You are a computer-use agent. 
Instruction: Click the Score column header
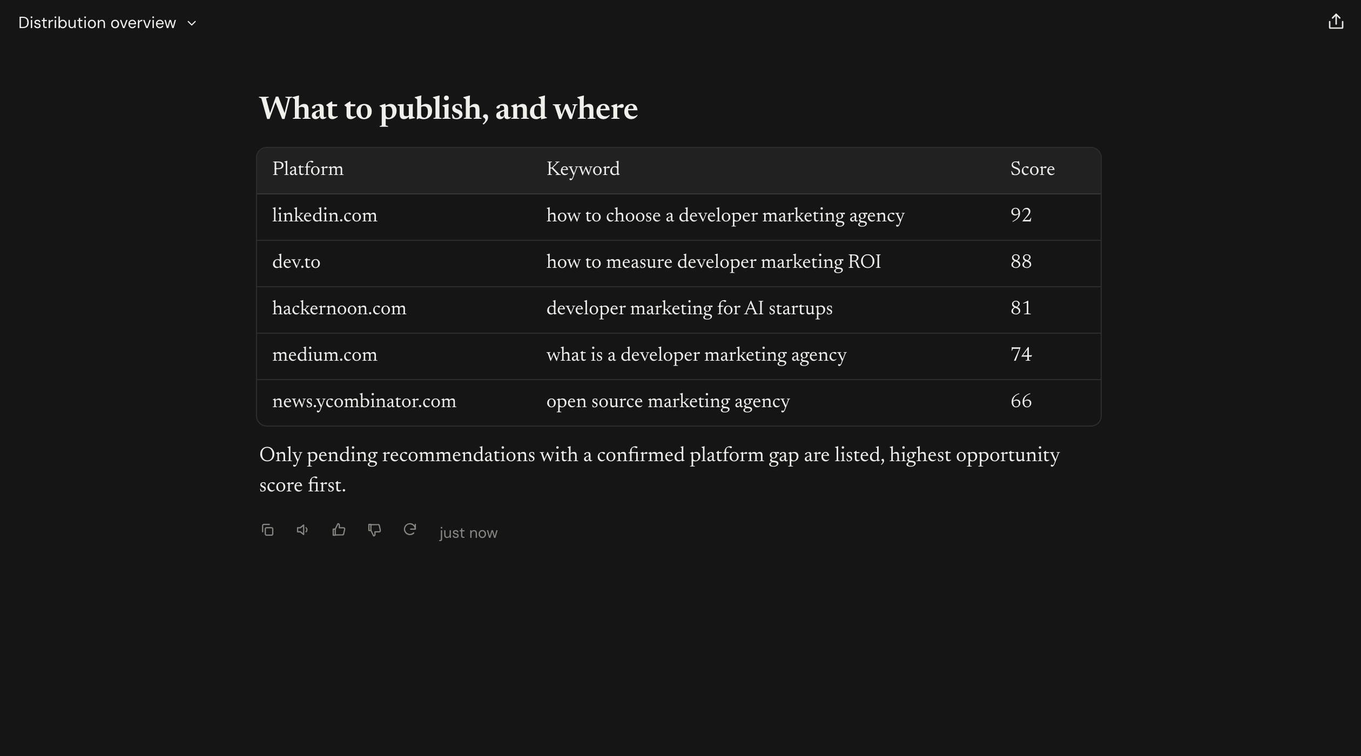point(1032,169)
